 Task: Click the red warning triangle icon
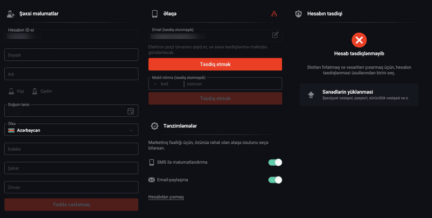click(274, 13)
